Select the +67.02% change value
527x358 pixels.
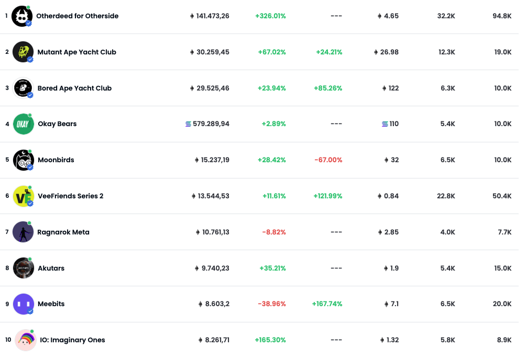[x=272, y=52]
